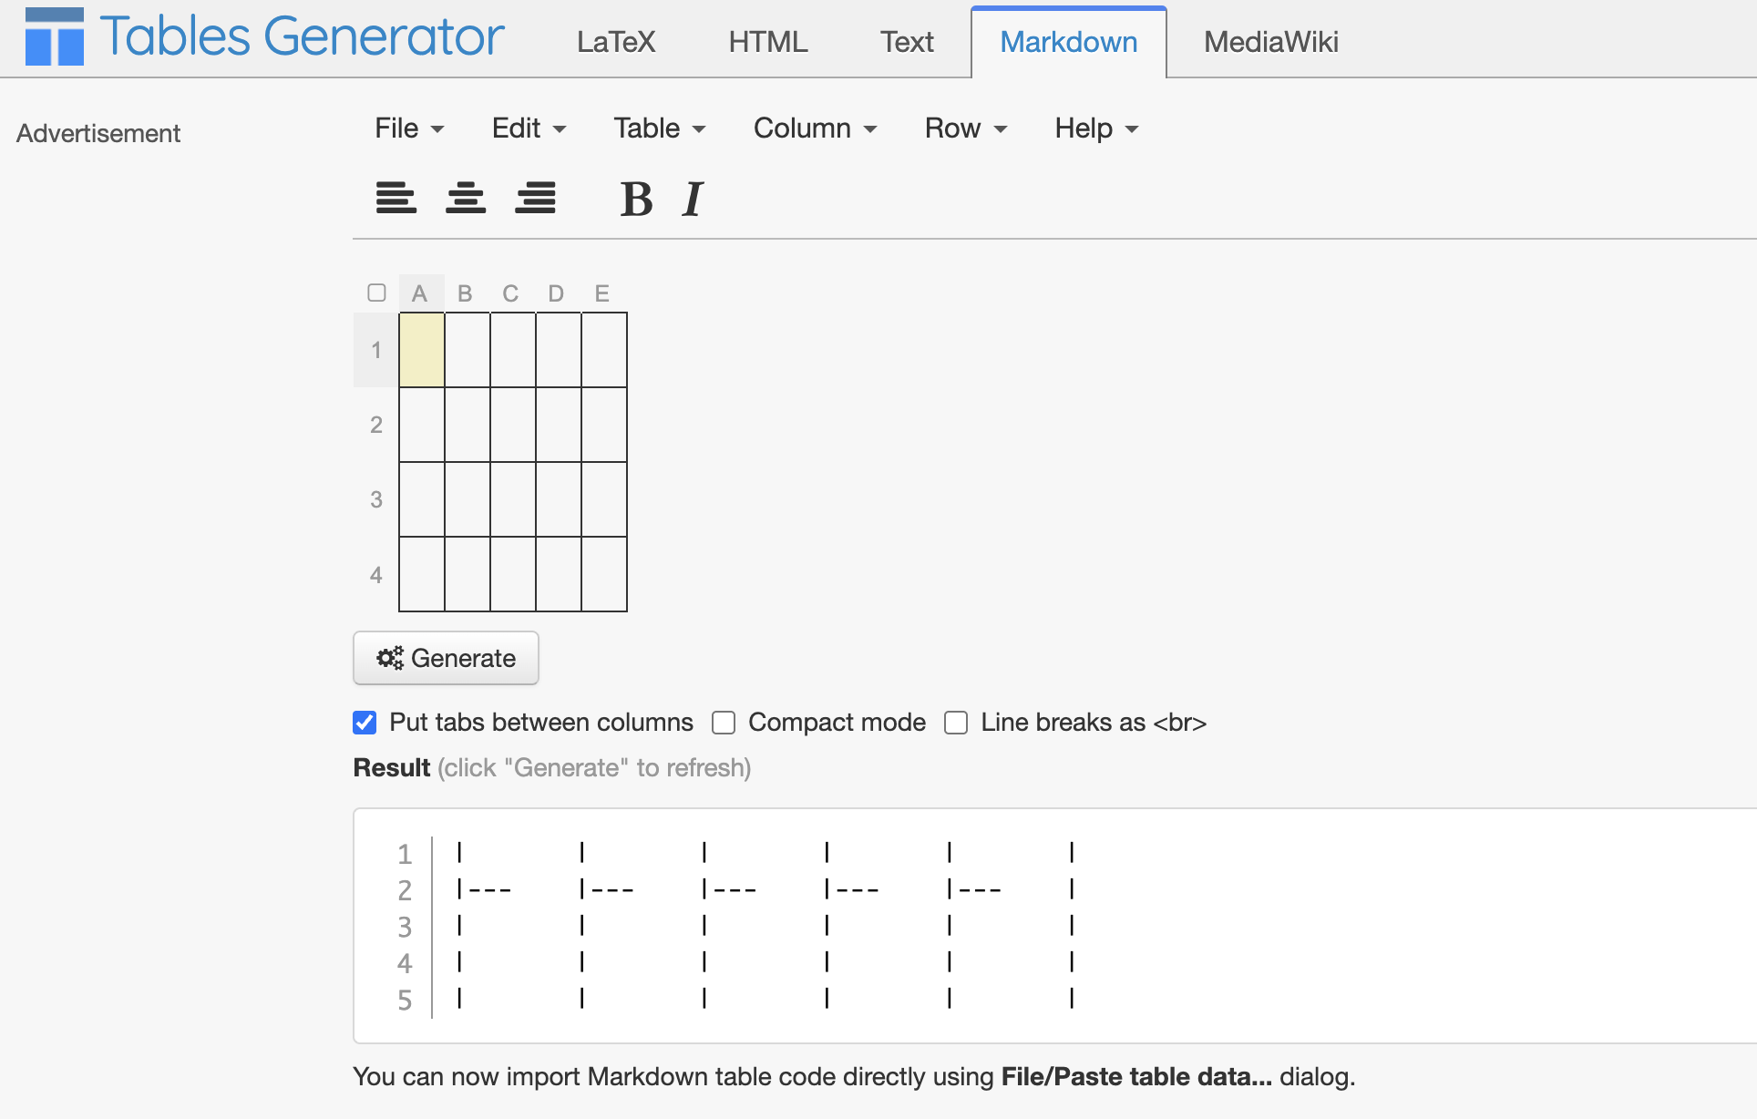Select row 1 header
1757x1119 pixels.
point(376,350)
